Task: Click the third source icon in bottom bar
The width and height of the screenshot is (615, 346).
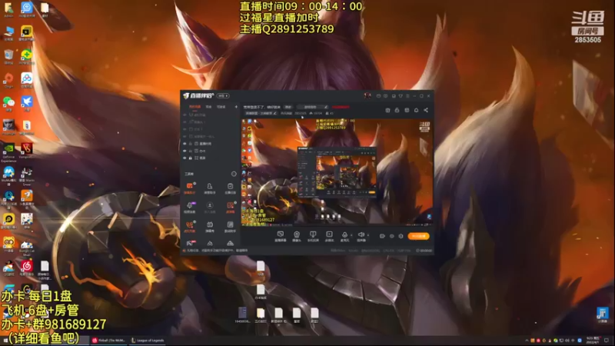Action: point(313,236)
